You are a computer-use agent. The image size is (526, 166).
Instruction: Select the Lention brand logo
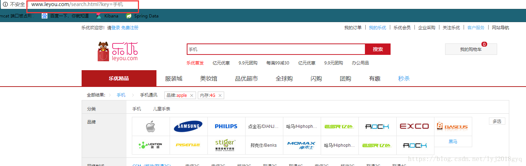tap(151, 145)
